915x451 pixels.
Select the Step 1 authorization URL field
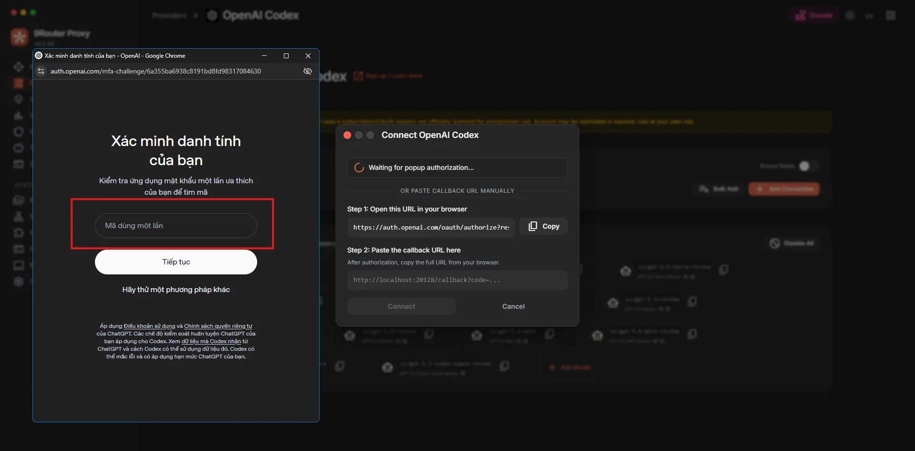click(x=431, y=227)
